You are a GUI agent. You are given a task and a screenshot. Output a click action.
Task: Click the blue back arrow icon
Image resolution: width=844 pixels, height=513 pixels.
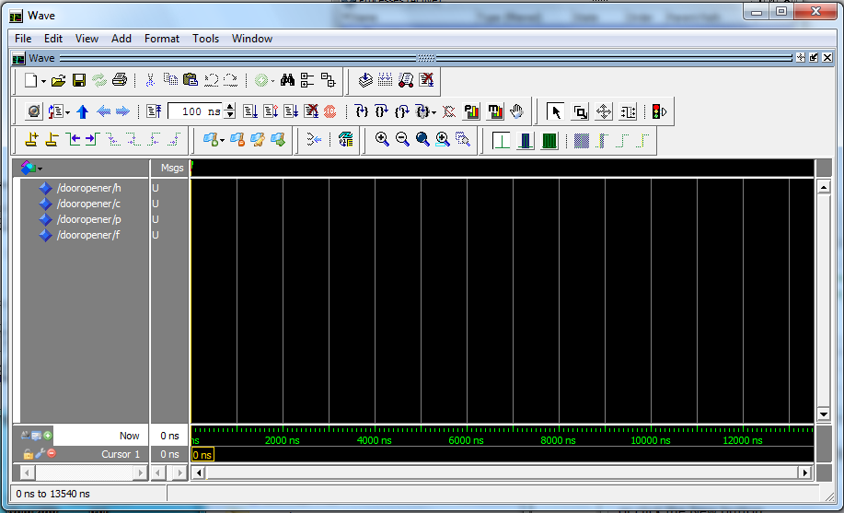pyautogui.click(x=103, y=111)
